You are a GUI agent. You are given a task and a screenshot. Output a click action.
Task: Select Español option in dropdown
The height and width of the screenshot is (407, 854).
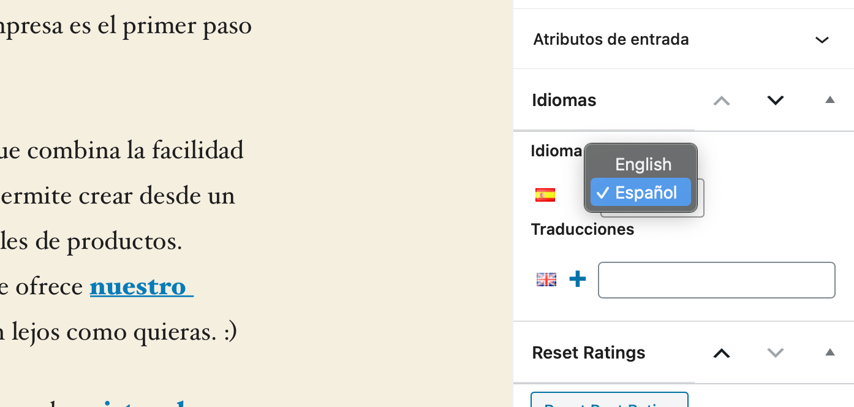point(641,192)
